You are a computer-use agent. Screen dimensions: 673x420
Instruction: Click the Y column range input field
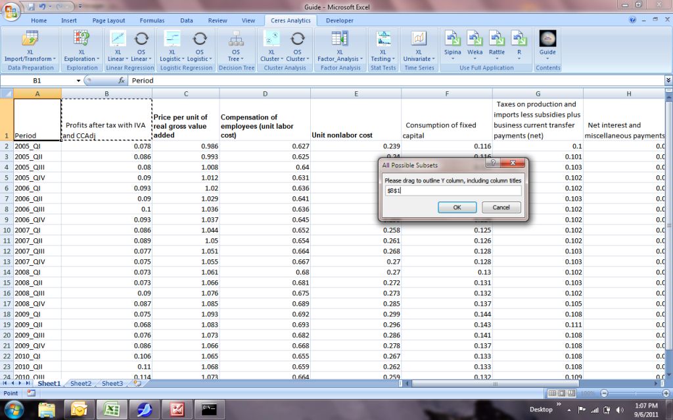[x=453, y=190]
